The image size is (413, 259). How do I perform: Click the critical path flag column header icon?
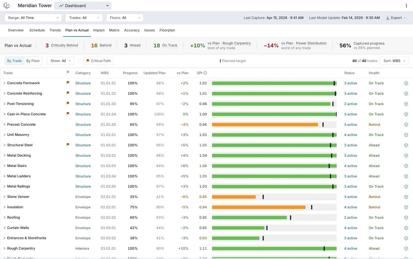coord(68,73)
